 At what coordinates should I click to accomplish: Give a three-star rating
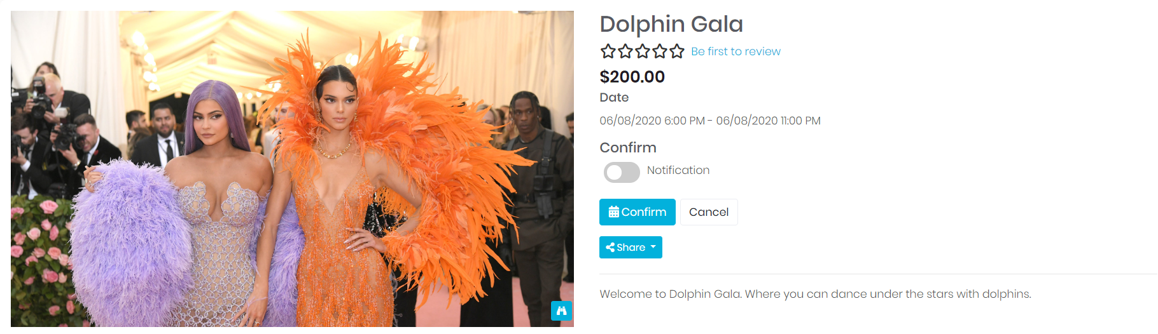click(x=643, y=51)
